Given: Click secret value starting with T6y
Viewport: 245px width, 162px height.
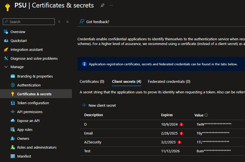Looking at the screenshot, I should point(213,133).
